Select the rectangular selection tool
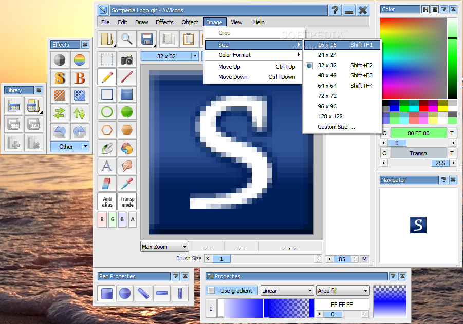Viewport: 463px width, 324px height. [x=107, y=59]
